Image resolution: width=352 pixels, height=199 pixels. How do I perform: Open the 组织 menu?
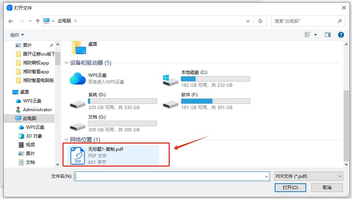click(x=17, y=35)
